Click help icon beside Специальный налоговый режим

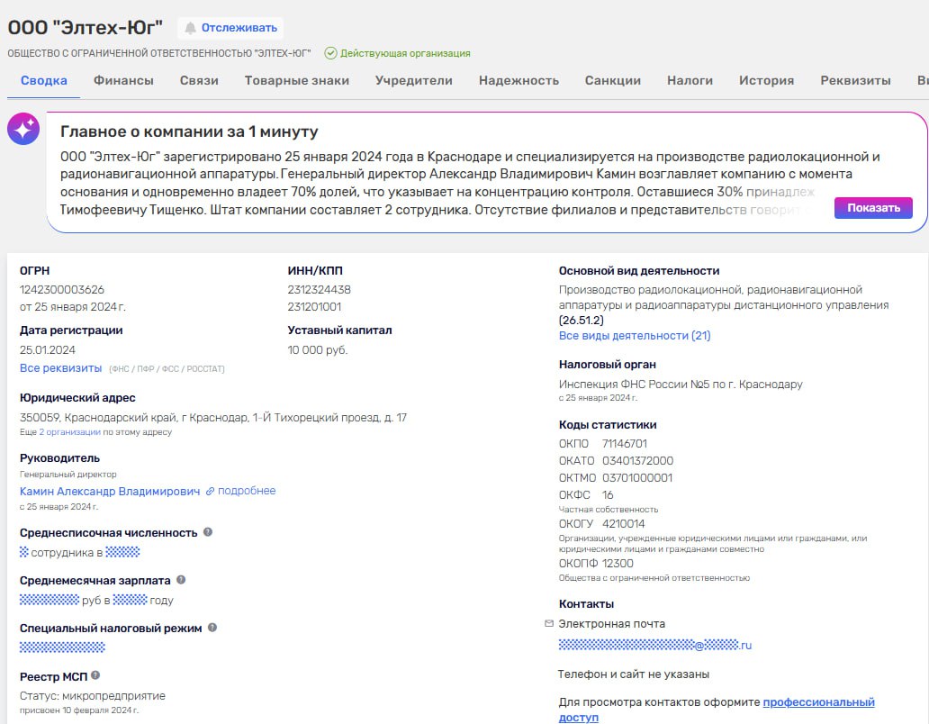212,628
